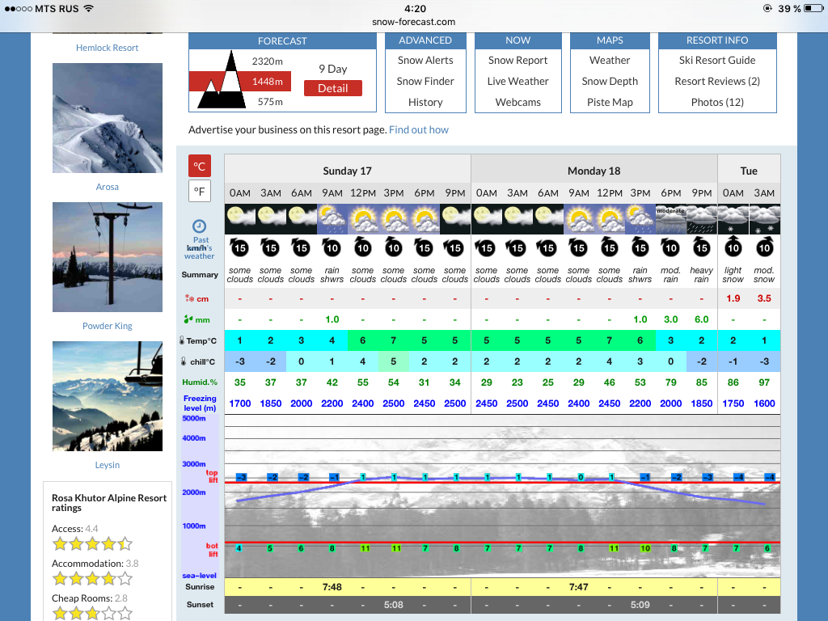Click Monday 9PM rain value 6.0
The height and width of the screenshot is (621, 828).
702,319
